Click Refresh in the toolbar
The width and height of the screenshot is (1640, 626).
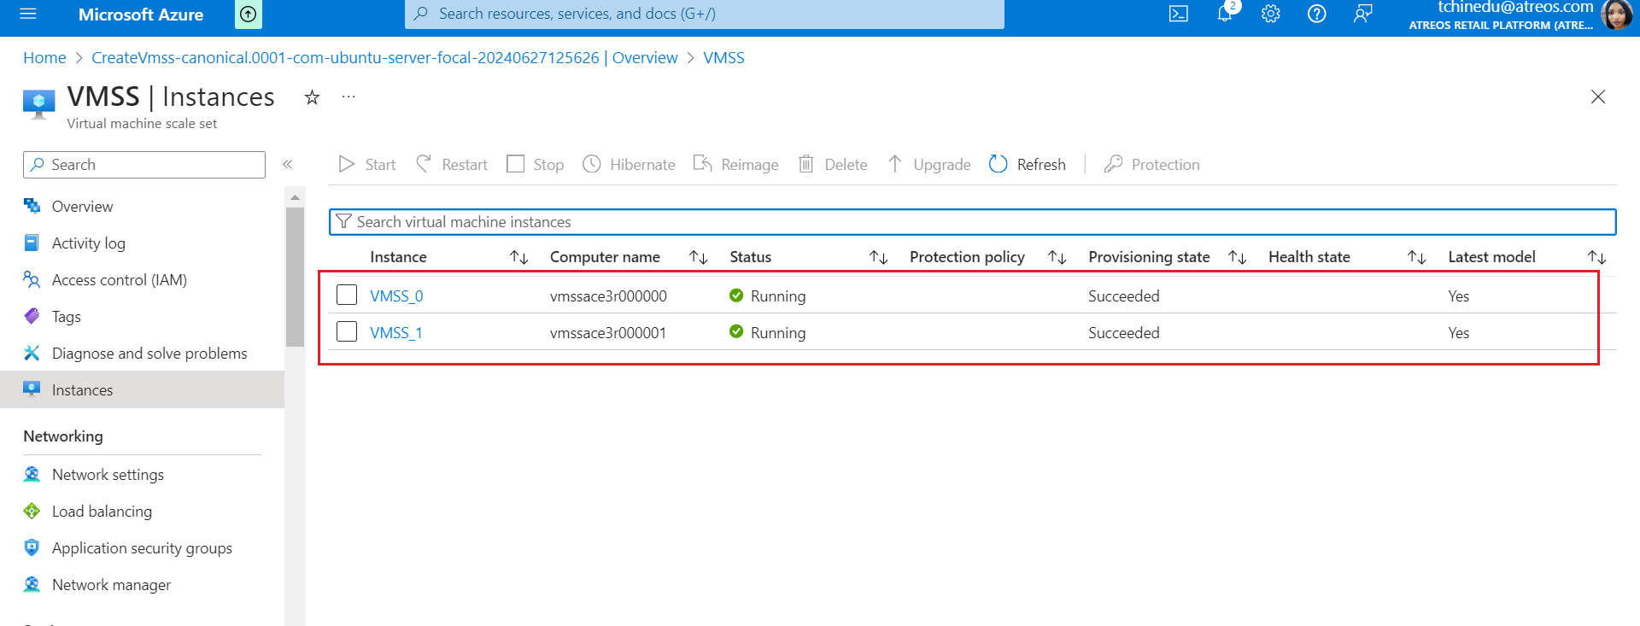point(1028,164)
